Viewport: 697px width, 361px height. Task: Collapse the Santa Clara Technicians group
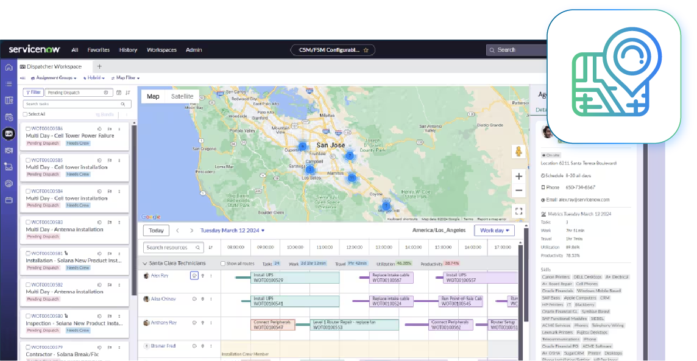tap(145, 264)
